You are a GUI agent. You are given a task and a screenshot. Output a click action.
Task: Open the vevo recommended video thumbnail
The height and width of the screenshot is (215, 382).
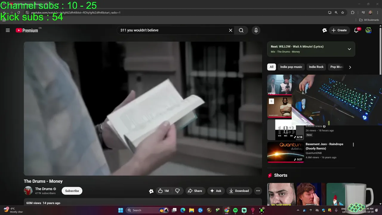(x=279, y=85)
